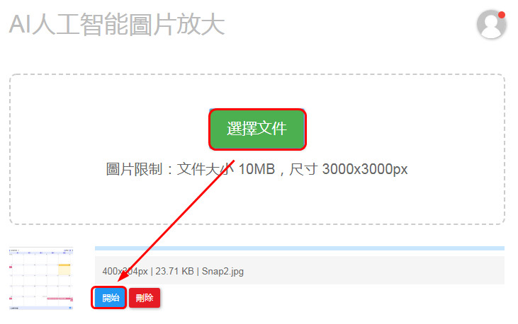
Task: Select the Snap2.jpg file name text
Action: [223, 271]
